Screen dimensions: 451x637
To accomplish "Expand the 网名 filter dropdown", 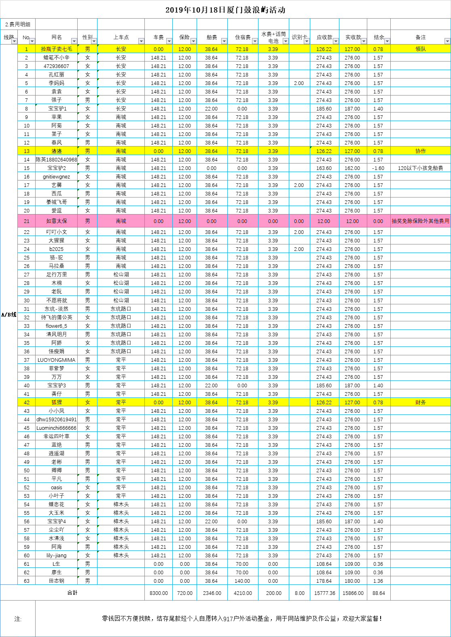I will coord(74,41).
